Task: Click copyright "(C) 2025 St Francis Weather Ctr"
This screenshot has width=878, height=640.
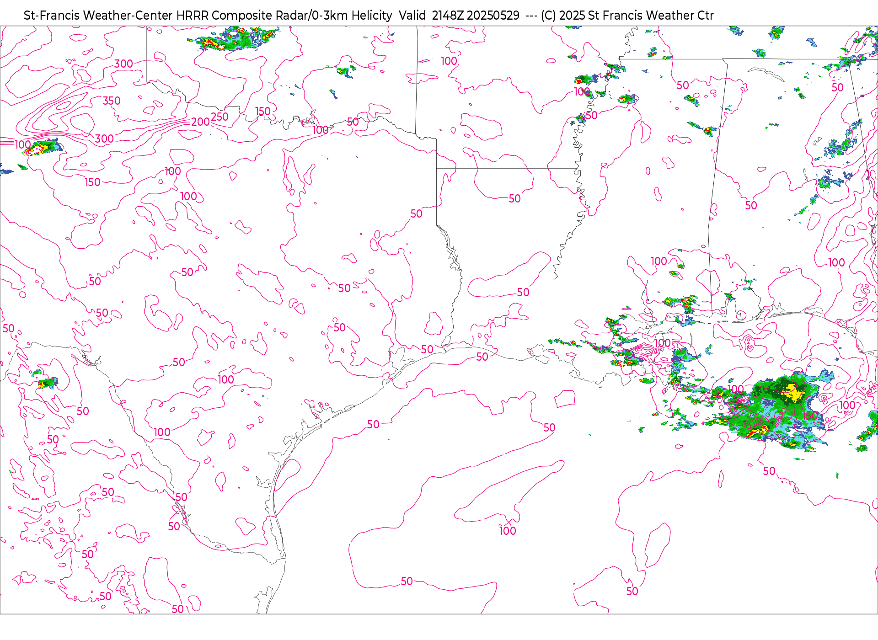Action: tap(627, 16)
